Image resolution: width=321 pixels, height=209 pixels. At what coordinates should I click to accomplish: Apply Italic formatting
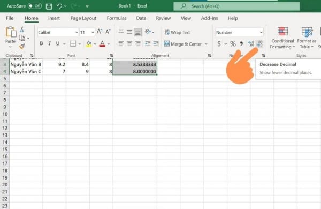pyautogui.click(x=50, y=43)
